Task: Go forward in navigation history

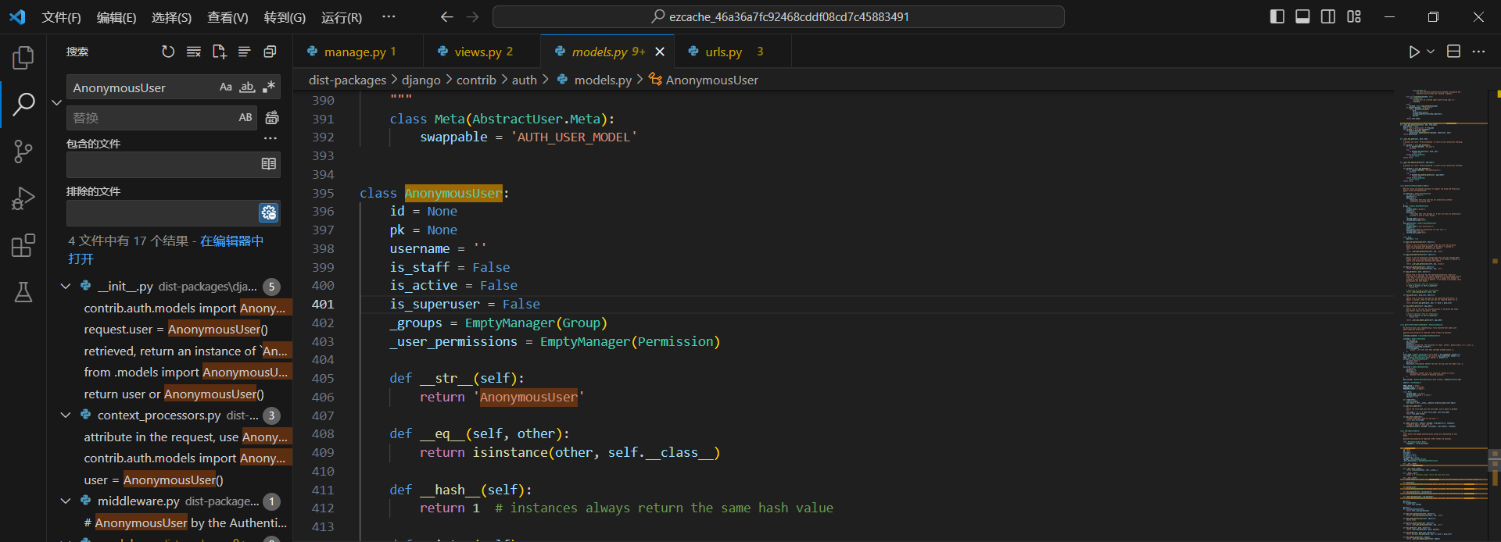Action: point(473,16)
